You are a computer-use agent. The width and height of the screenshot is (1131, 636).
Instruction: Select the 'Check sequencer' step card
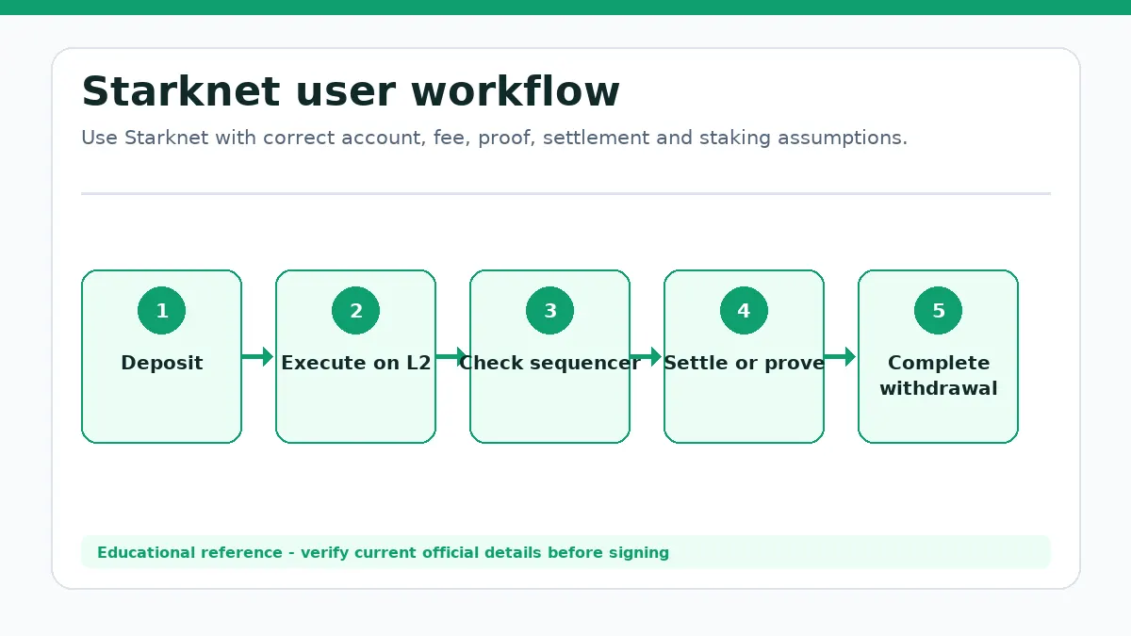[550, 356]
